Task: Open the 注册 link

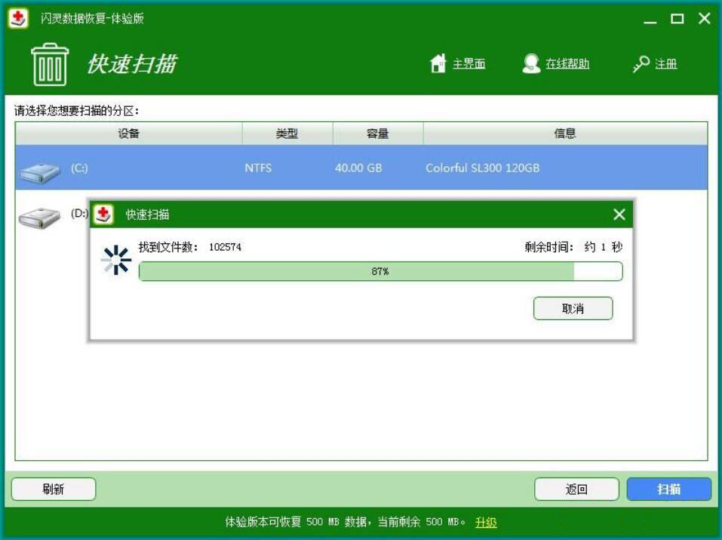Action: pyautogui.click(x=666, y=64)
